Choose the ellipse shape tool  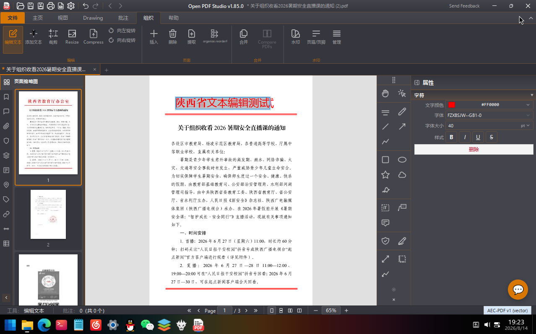tap(402, 160)
